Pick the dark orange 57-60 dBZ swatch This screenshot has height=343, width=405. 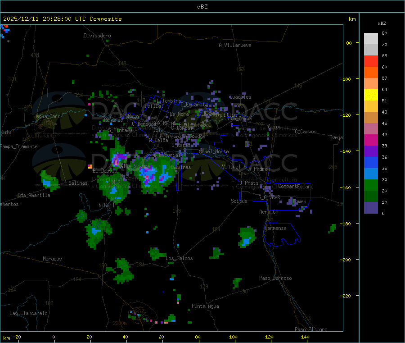point(371,72)
